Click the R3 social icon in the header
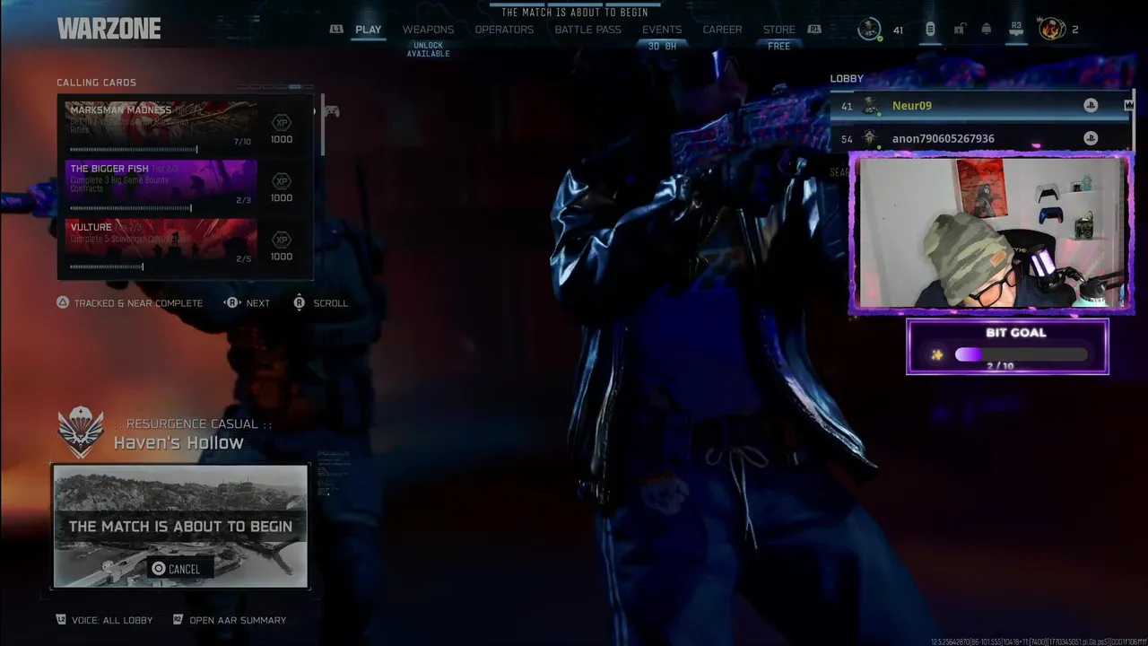This screenshot has height=646, width=1148. 1016,30
